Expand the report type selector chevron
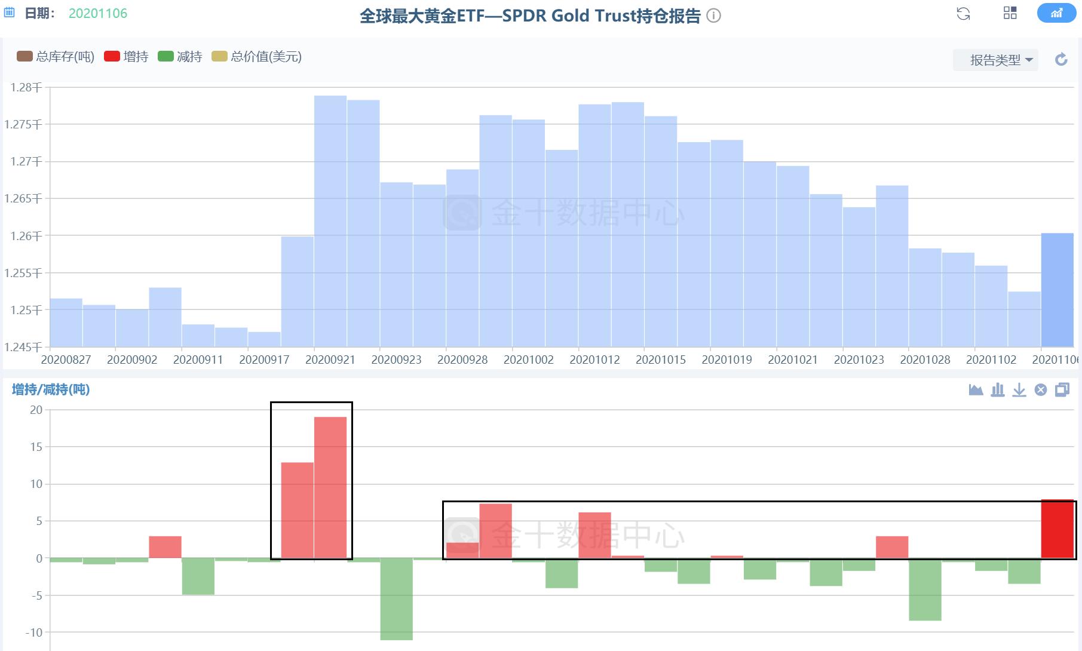This screenshot has width=1082, height=651. pyautogui.click(x=1029, y=60)
